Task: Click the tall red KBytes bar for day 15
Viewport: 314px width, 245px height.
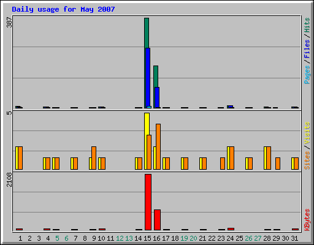Action: [x=148, y=202]
